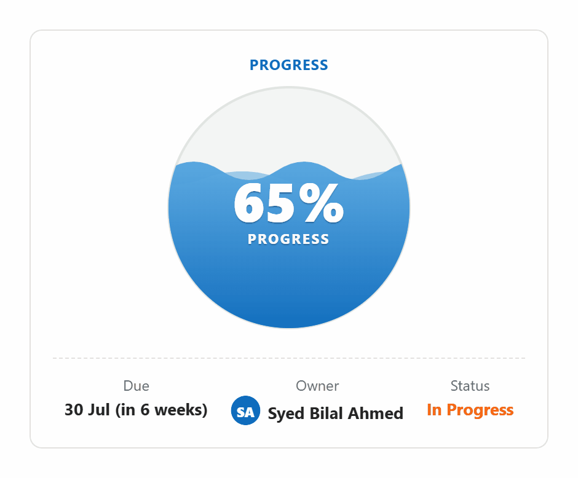Click the word Ahmed in owner name
This screenshot has width=578, height=478.
[x=376, y=413]
